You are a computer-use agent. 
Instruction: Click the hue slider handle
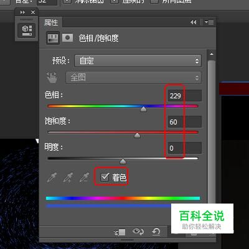click(x=143, y=109)
